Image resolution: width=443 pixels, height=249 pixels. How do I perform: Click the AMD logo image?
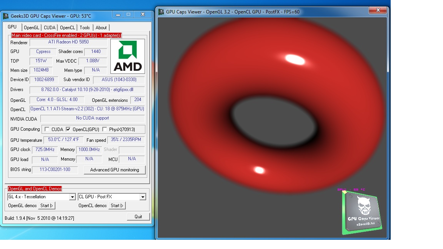(128, 56)
